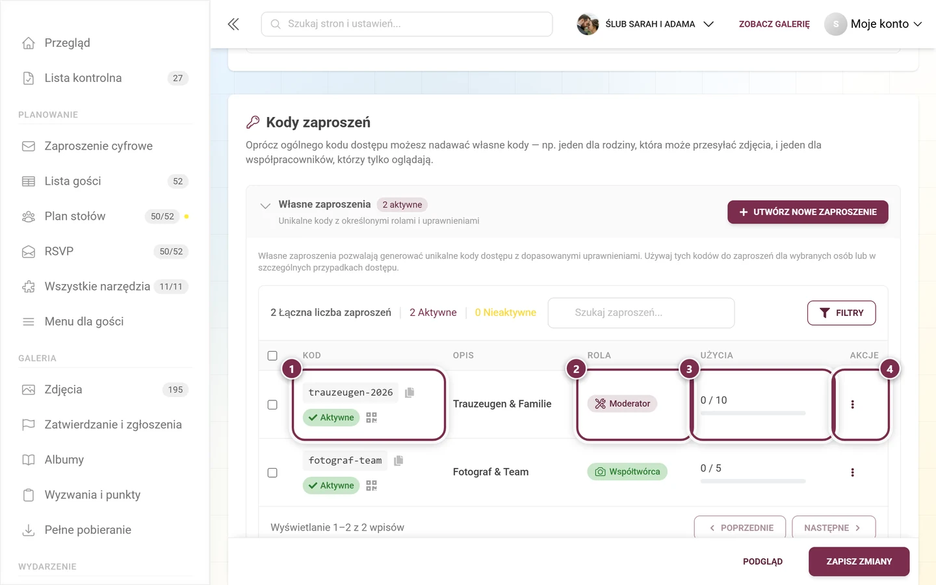Tick the checkbox for trauzeugen-2026 row
936x585 pixels.
point(272,404)
